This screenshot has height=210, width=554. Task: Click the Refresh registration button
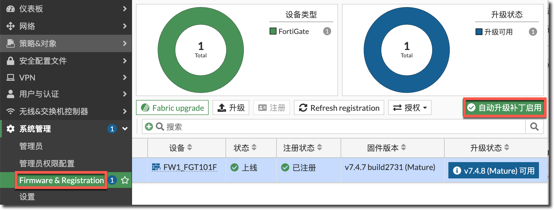pyautogui.click(x=339, y=108)
